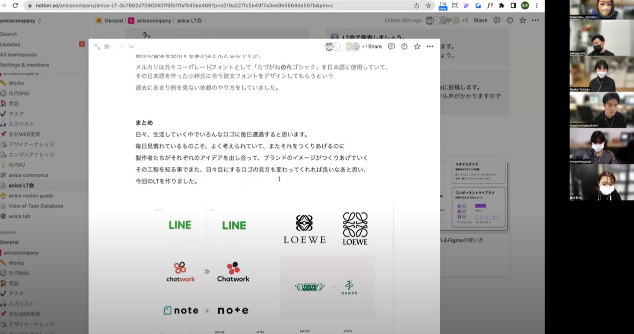The image size is (634, 334).
Task: Click browser share icon in address bar
Action: [416, 5]
